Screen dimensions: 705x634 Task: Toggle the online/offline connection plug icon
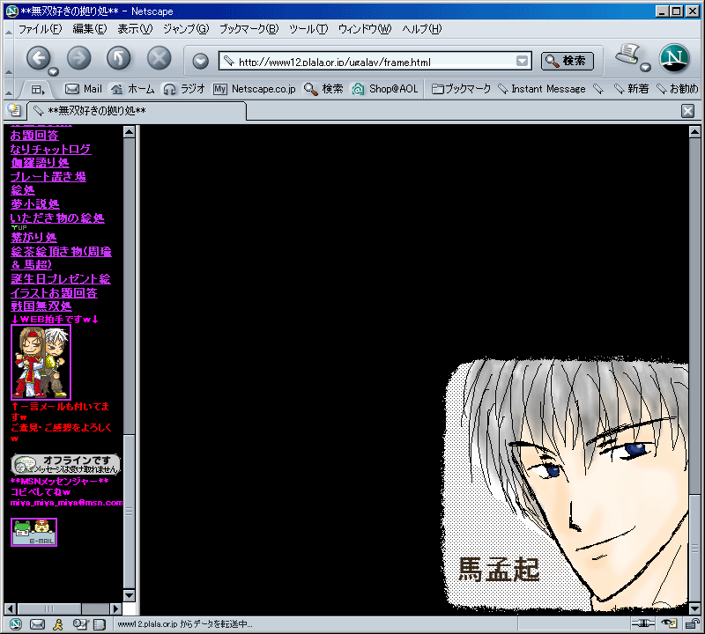(x=643, y=623)
